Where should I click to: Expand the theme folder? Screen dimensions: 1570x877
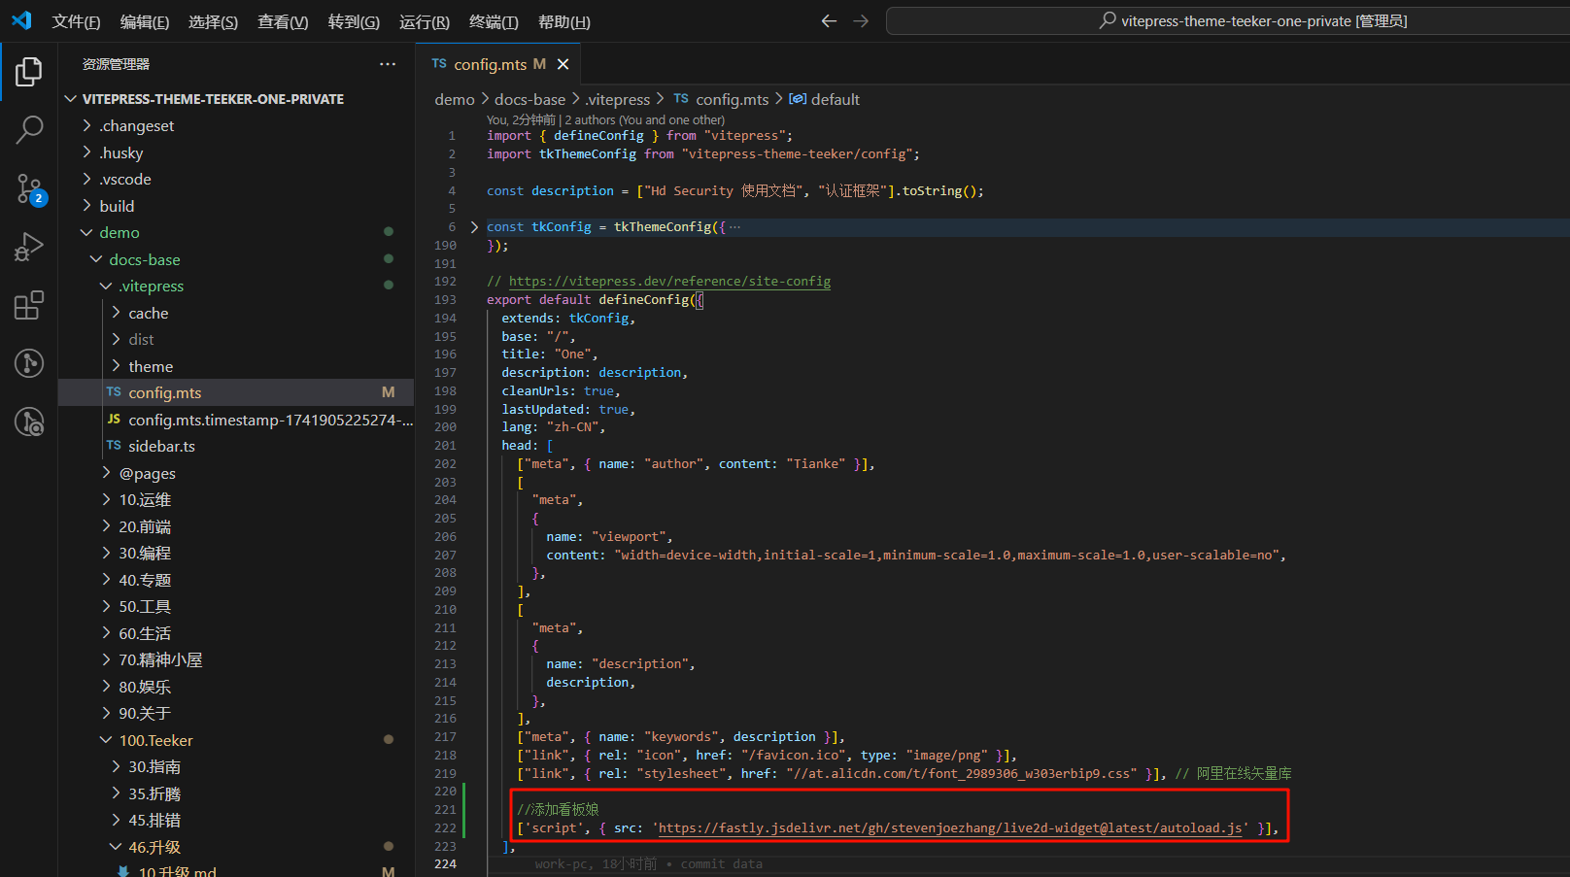(x=117, y=366)
